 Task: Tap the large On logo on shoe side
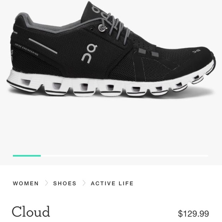[x=89, y=54]
